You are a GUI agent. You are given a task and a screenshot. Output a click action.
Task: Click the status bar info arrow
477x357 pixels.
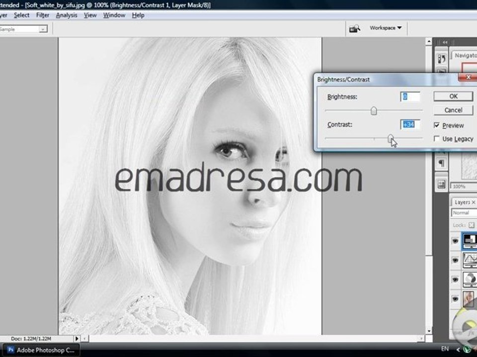click(x=77, y=338)
